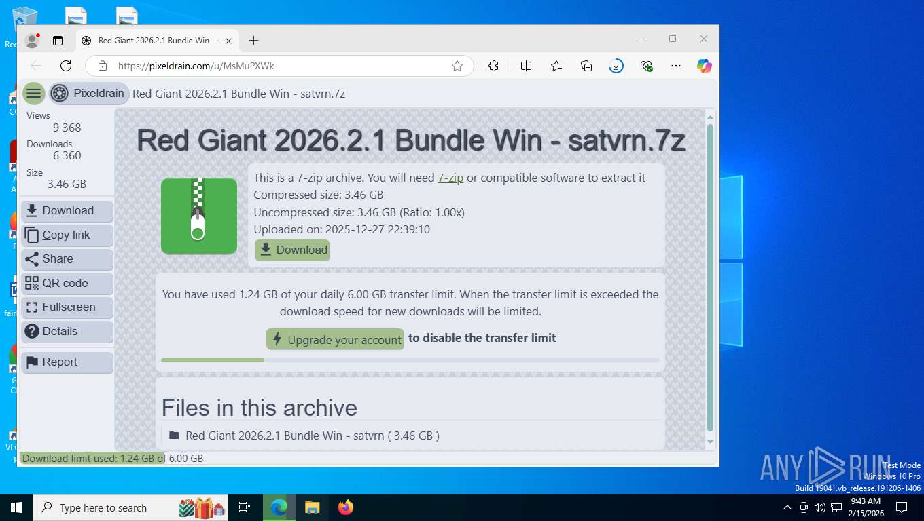924x521 pixels.
Task: Click the Files in this archive heading
Action: 259,408
